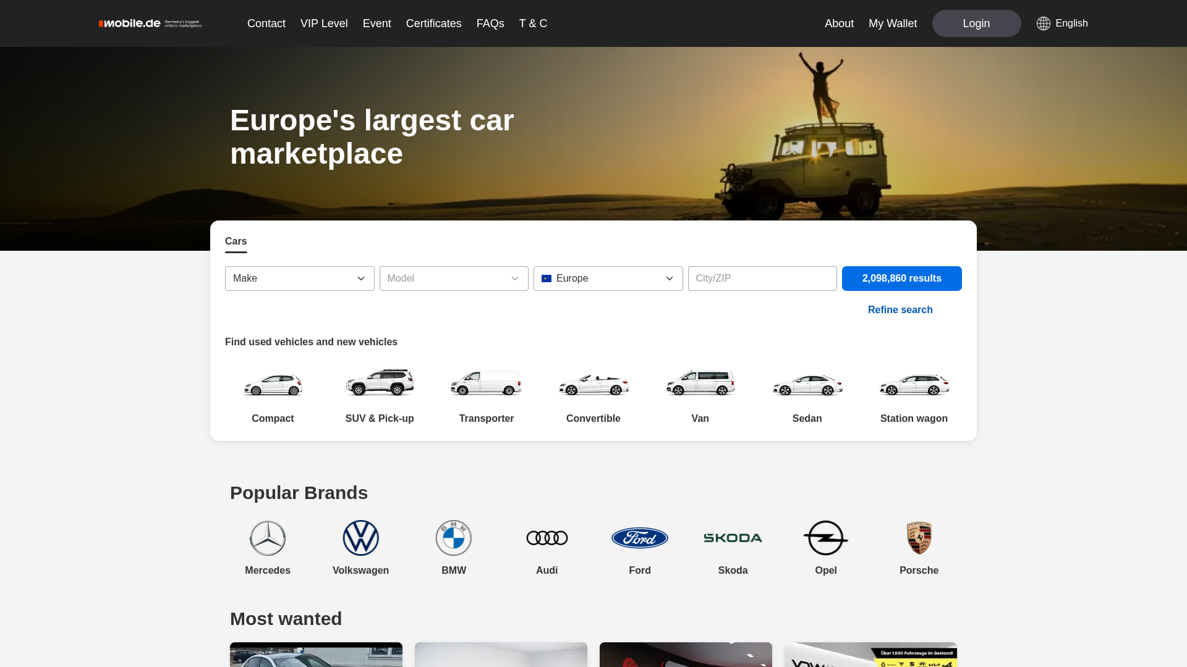Select the Convertible car icon
The image size is (1187, 667).
pos(593,384)
